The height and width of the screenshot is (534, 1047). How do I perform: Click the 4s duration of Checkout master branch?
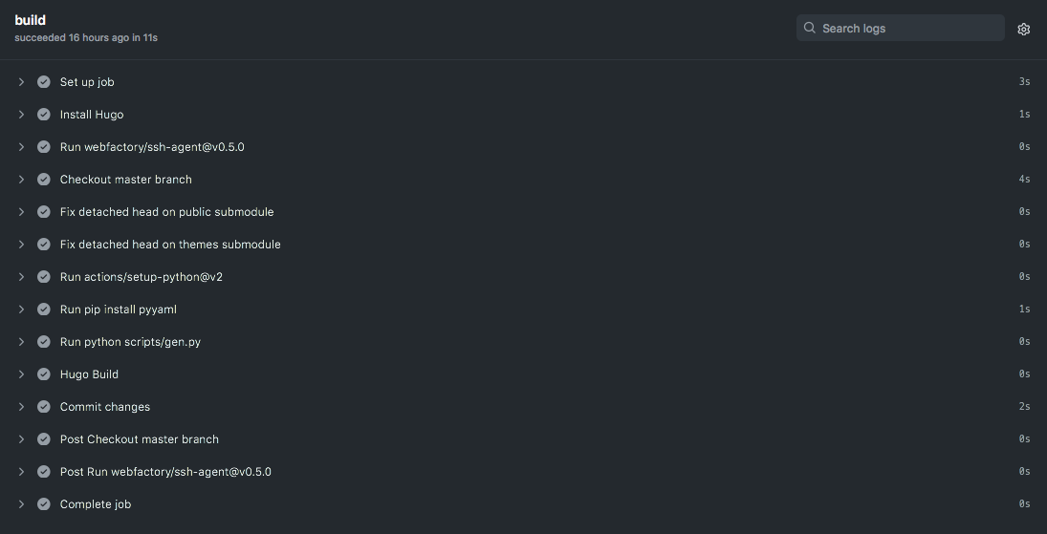coord(1024,180)
